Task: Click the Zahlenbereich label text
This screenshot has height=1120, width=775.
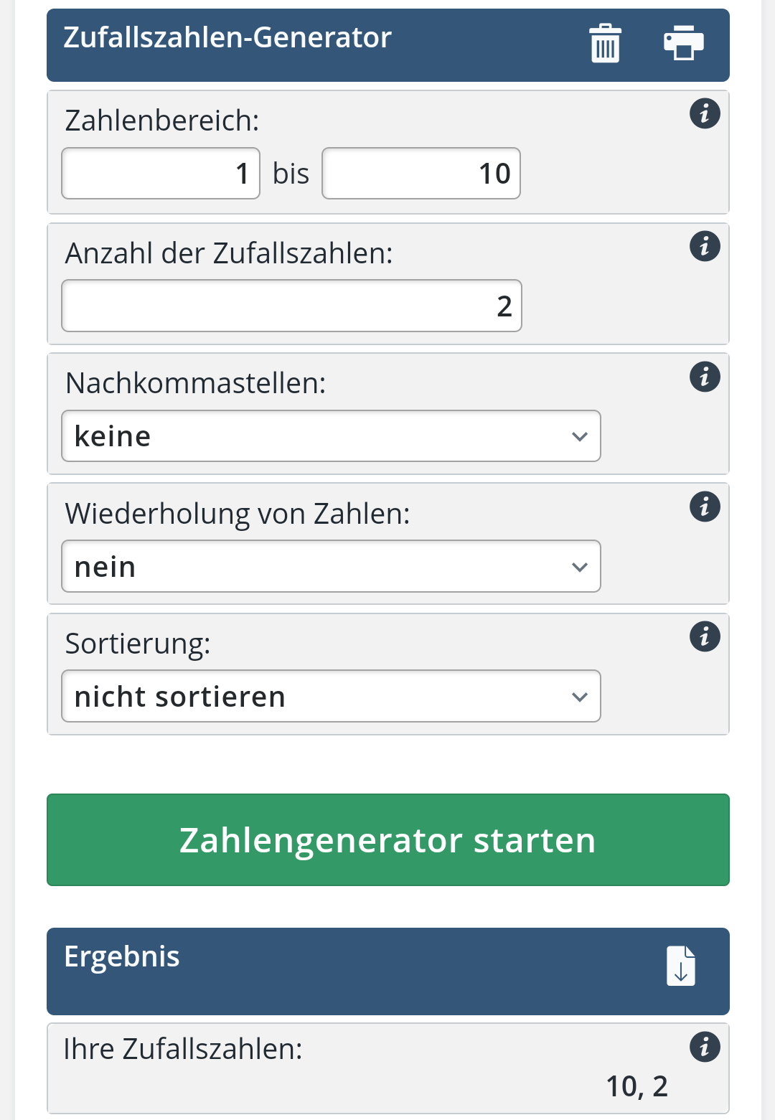Action: point(162,121)
